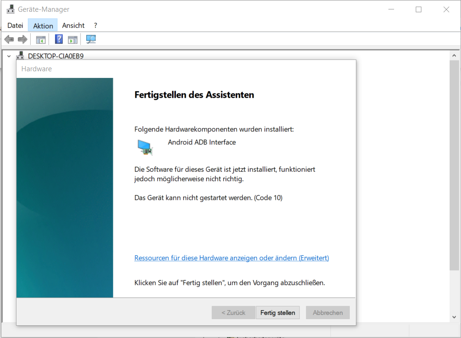This screenshot has width=461, height=338.
Task: Maximize the Geräte-Manager window
Action: coord(418,9)
